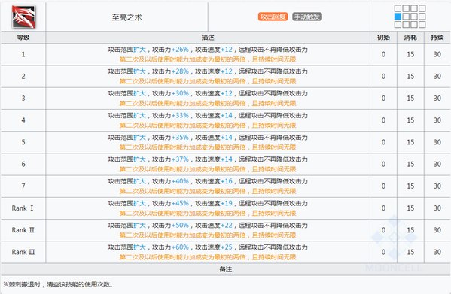
Task: Click cost value 15 in level 4 row
Action: pos(410,120)
